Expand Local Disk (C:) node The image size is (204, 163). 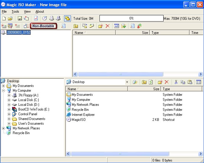tap(9, 100)
